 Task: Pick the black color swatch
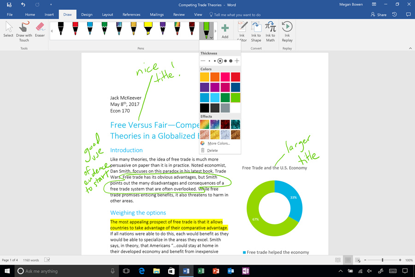[205, 108]
